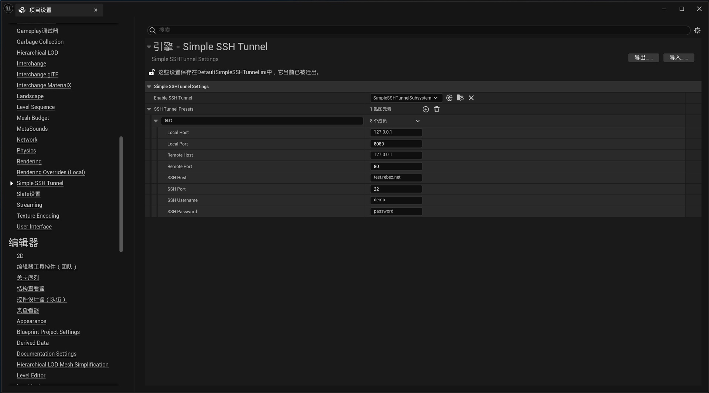Screen dimensions: 709x393
Task: Open Gameplay调试器 settings
Action: (x=37, y=31)
